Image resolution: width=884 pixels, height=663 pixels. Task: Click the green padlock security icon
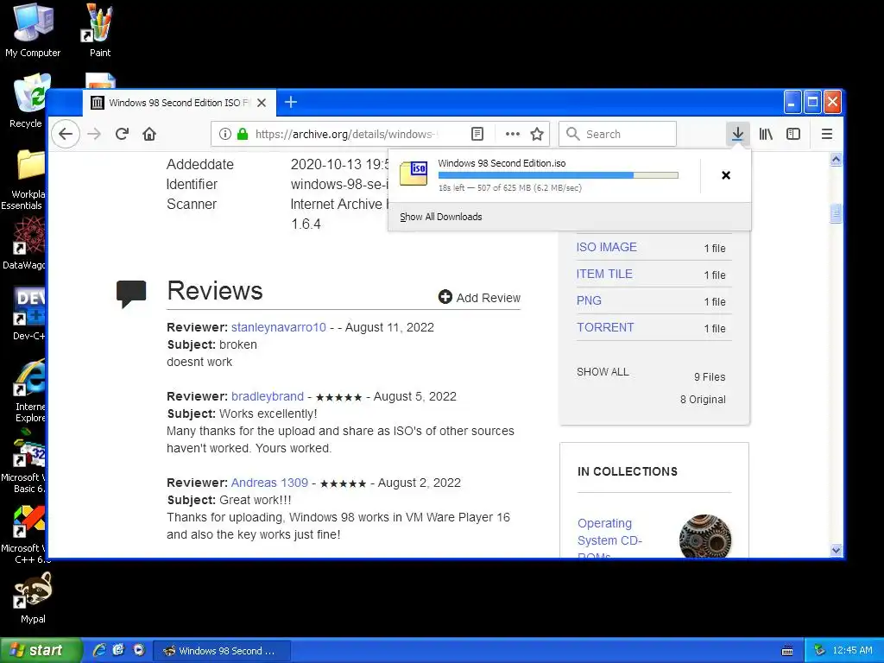[243, 134]
